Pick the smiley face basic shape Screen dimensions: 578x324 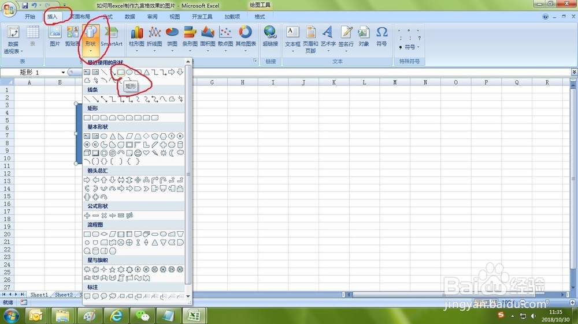(138, 153)
